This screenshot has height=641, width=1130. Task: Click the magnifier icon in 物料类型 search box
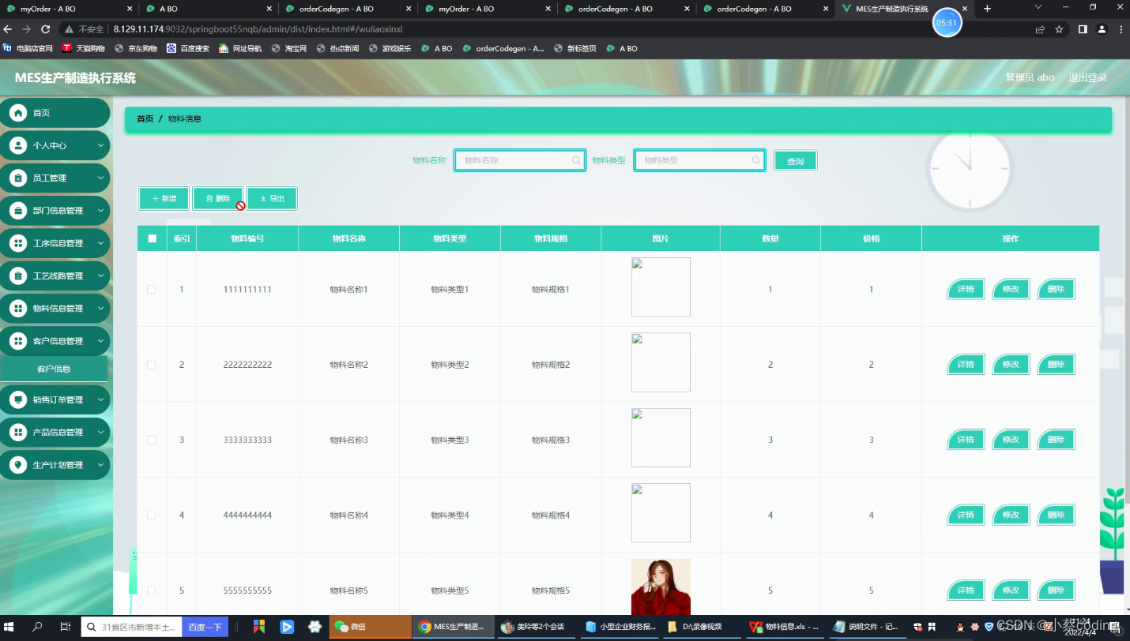756,159
